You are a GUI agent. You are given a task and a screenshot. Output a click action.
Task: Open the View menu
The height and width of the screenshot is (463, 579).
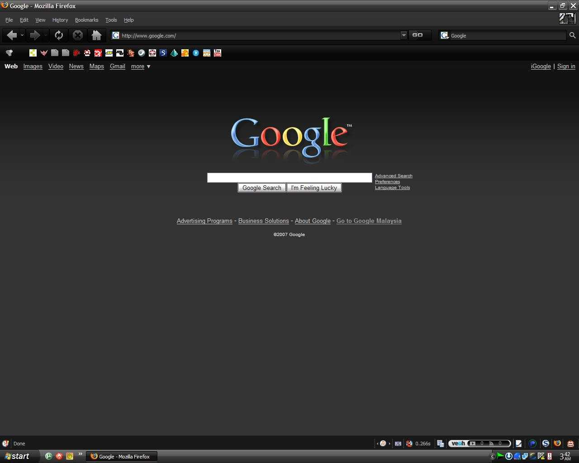coord(40,20)
